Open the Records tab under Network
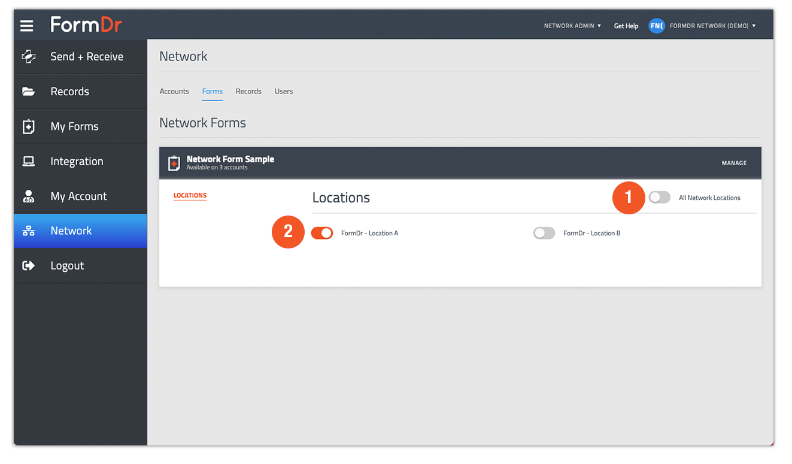This screenshot has width=792, height=464. point(248,92)
